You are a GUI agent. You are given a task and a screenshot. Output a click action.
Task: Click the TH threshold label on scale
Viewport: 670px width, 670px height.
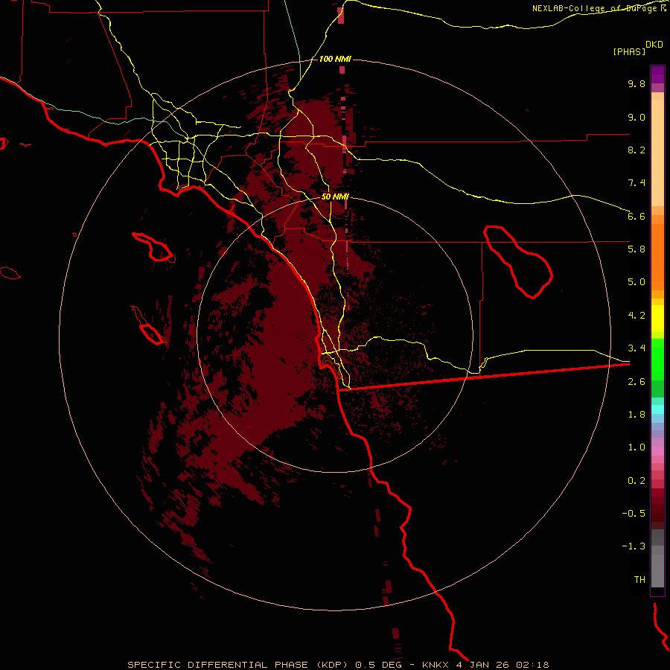(639, 580)
